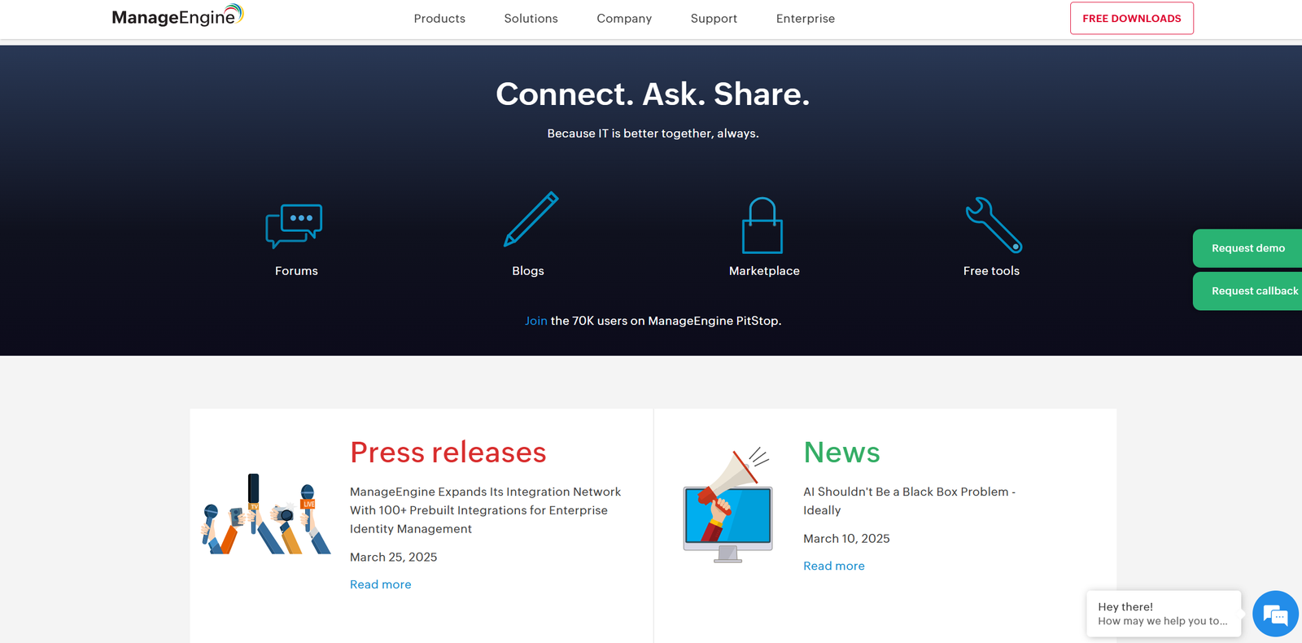
Task: Click the ManageEngine logo
Action: [177, 15]
